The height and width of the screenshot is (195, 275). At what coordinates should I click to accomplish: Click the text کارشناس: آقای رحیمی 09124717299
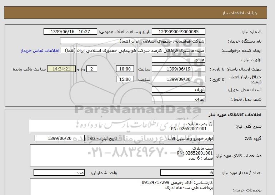[x=177, y=182]
